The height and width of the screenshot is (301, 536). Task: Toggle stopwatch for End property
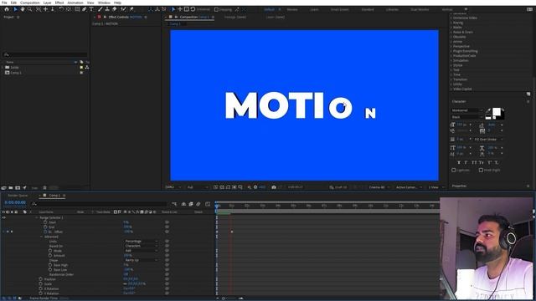coord(45,227)
